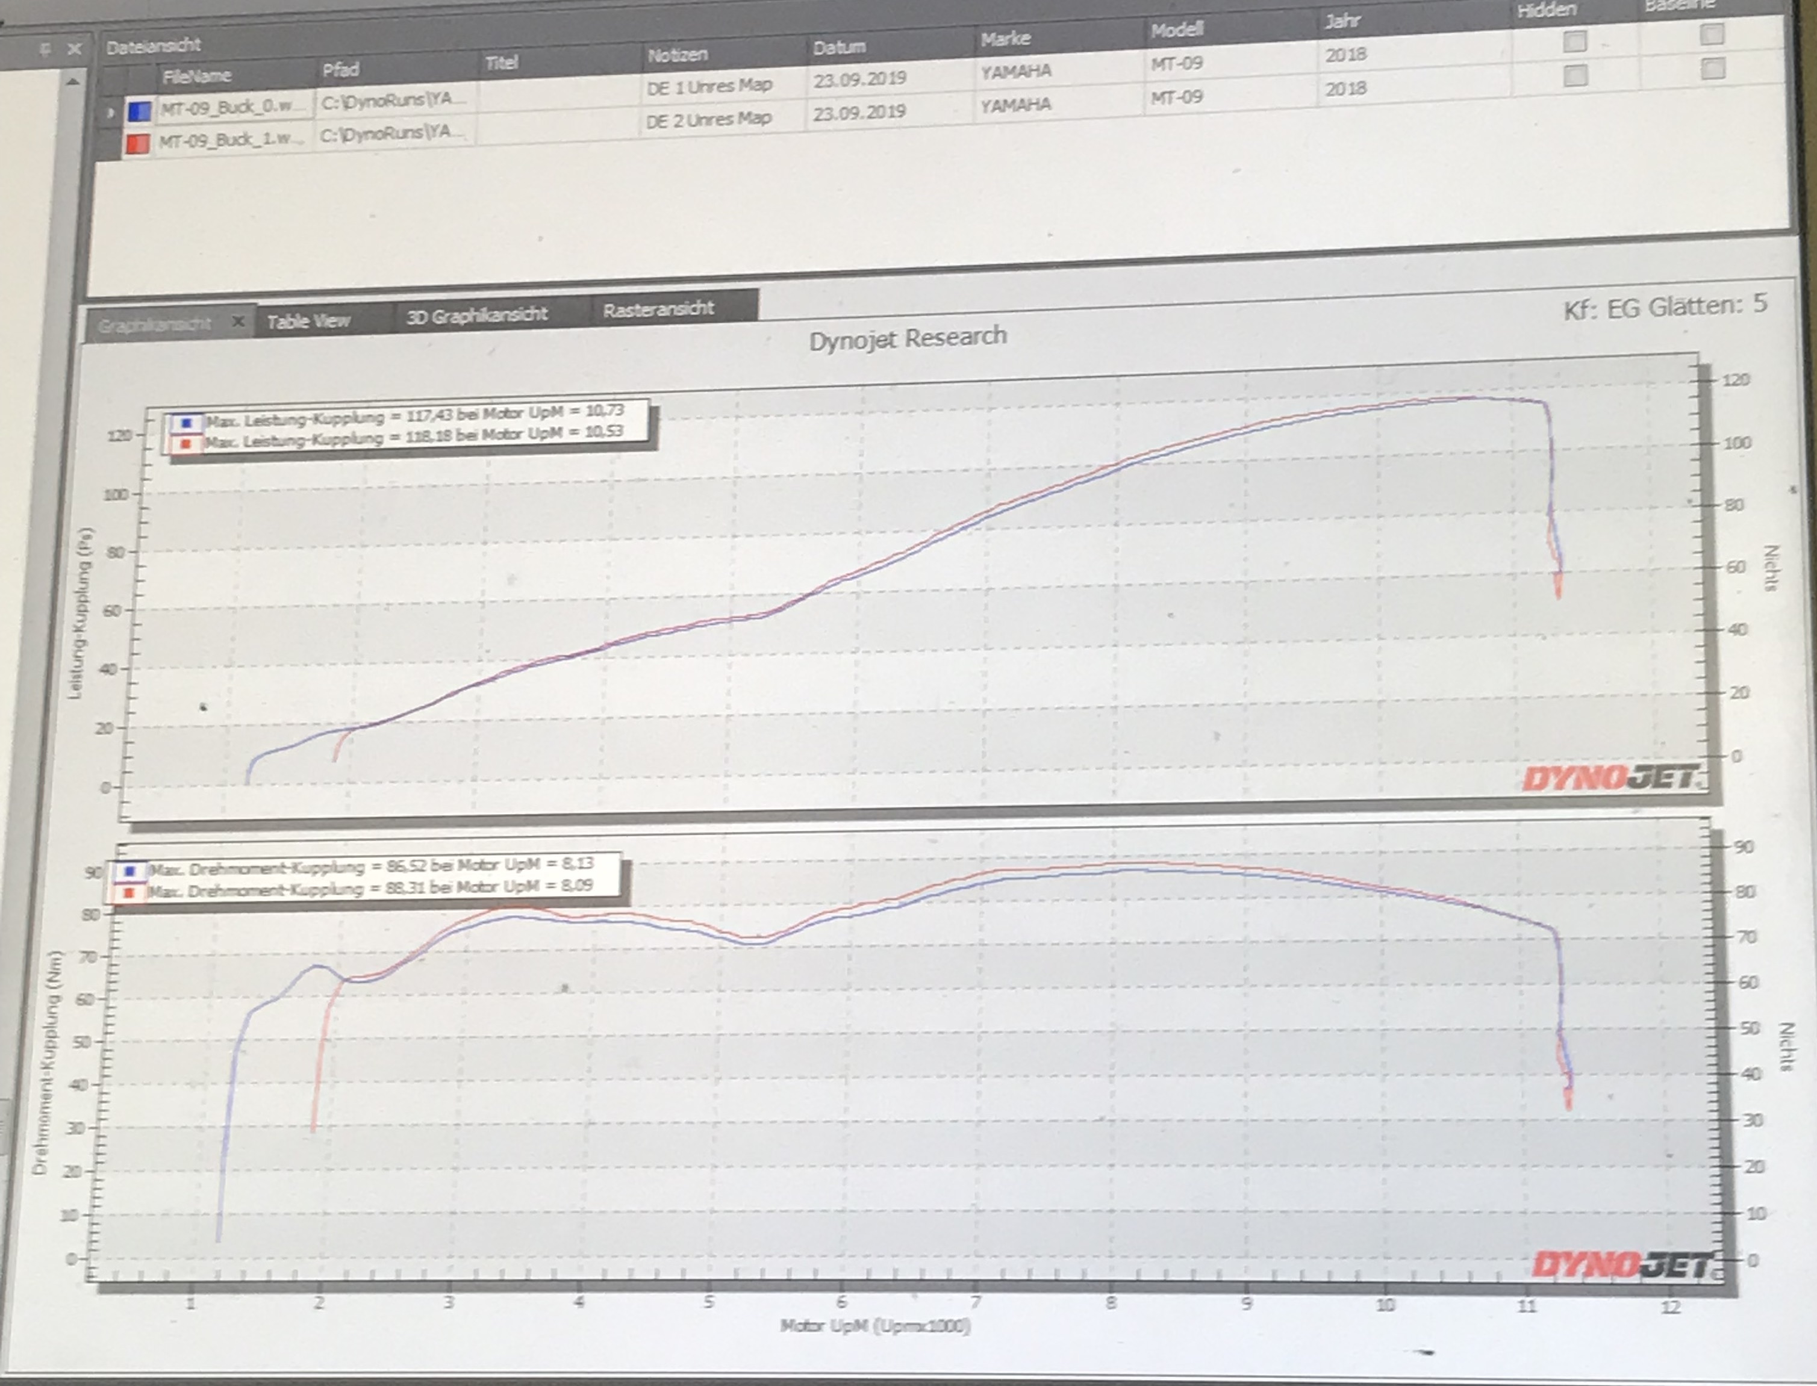The image size is (1817, 1386).
Task: Click the red legend marker in the power chart
Action: click(x=185, y=444)
